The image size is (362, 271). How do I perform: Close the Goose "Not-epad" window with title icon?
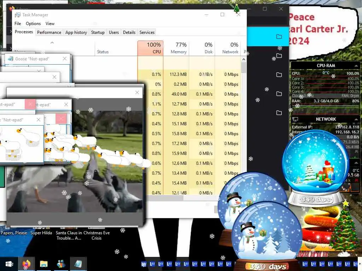coord(65,59)
